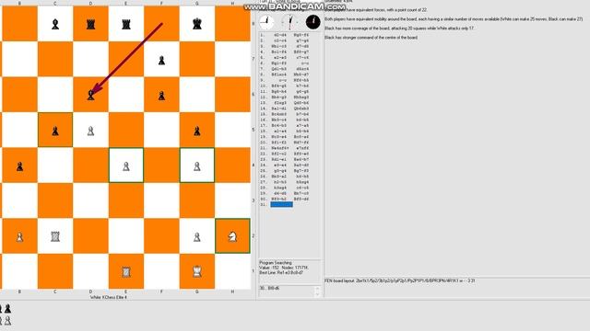Click comment about equivalent forces point count
Screen dimensions: 590x331
375,10
